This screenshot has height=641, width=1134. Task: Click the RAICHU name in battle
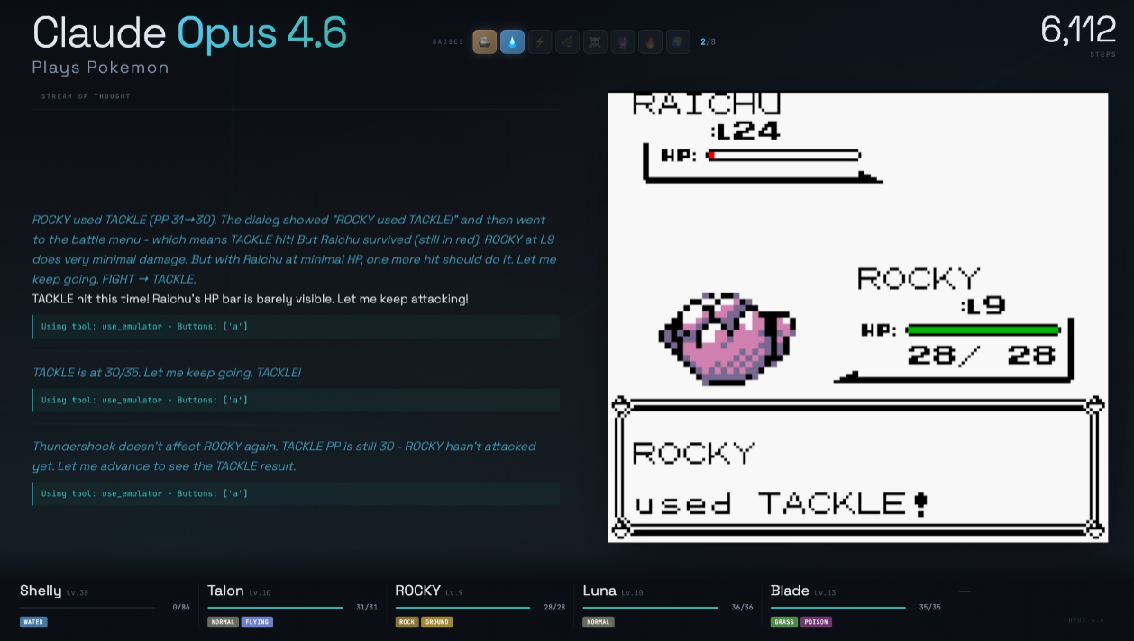tap(706, 104)
